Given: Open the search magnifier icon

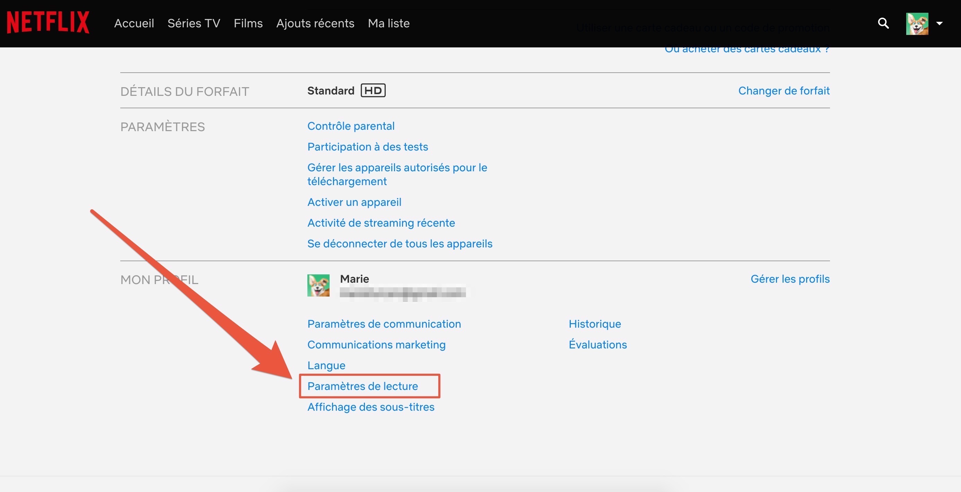Looking at the screenshot, I should (x=883, y=23).
